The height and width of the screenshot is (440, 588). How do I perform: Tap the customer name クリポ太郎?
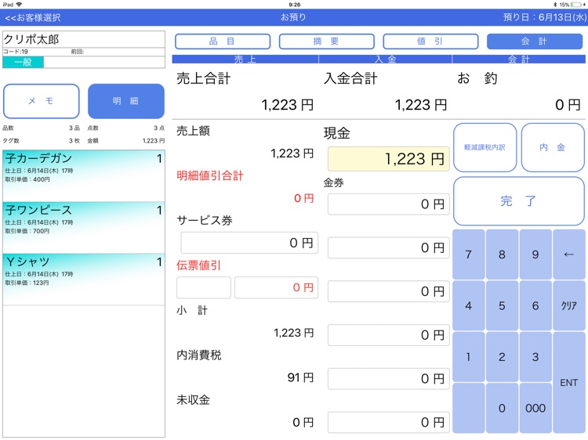[x=31, y=39]
